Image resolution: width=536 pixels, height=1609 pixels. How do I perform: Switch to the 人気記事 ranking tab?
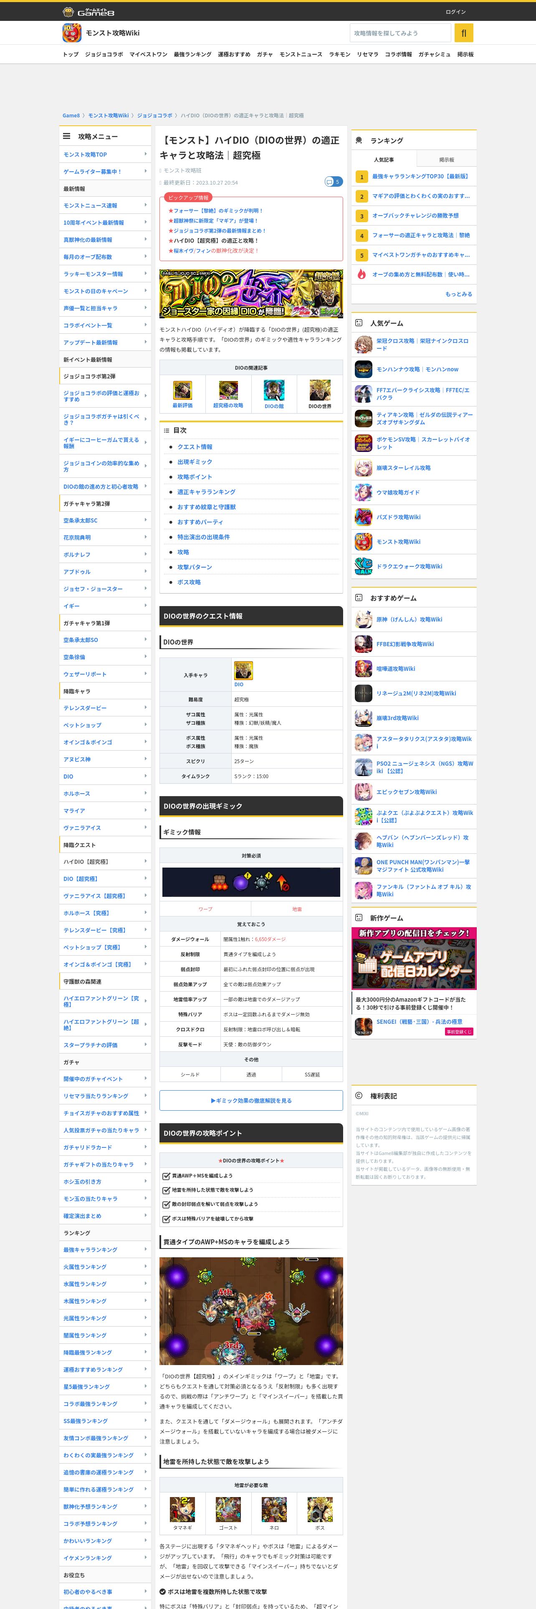(x=384, y=160)
